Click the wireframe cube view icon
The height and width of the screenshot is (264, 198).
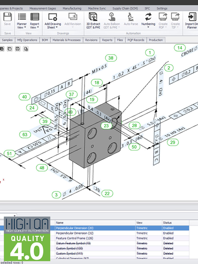pos(10,49)
